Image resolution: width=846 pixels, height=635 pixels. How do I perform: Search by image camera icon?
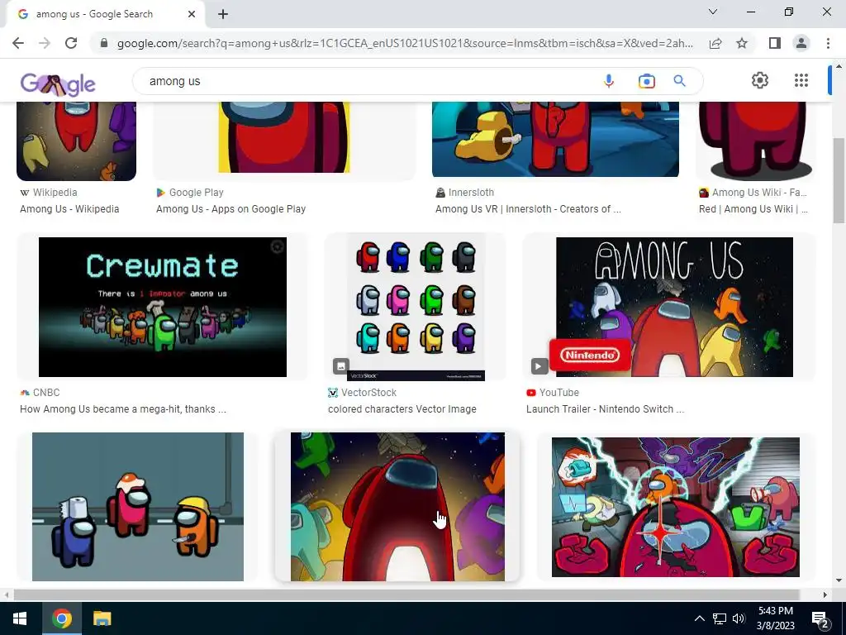646,81
